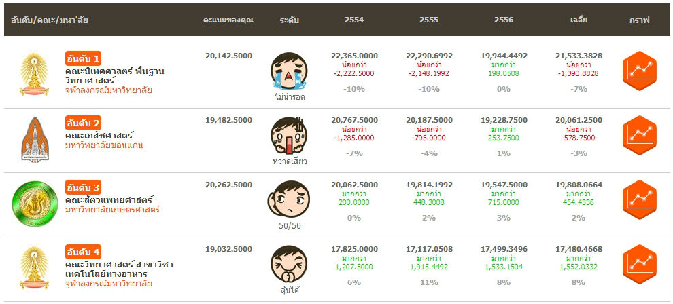This screenshot has width=673, height=304.
Task: Click the crying face labeled ไม่น่ารอด
Action: pyautogui.click(x=289, y=70)
